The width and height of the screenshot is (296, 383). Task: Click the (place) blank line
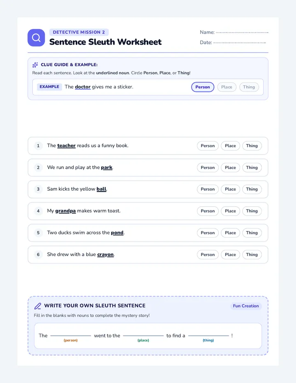143,336
